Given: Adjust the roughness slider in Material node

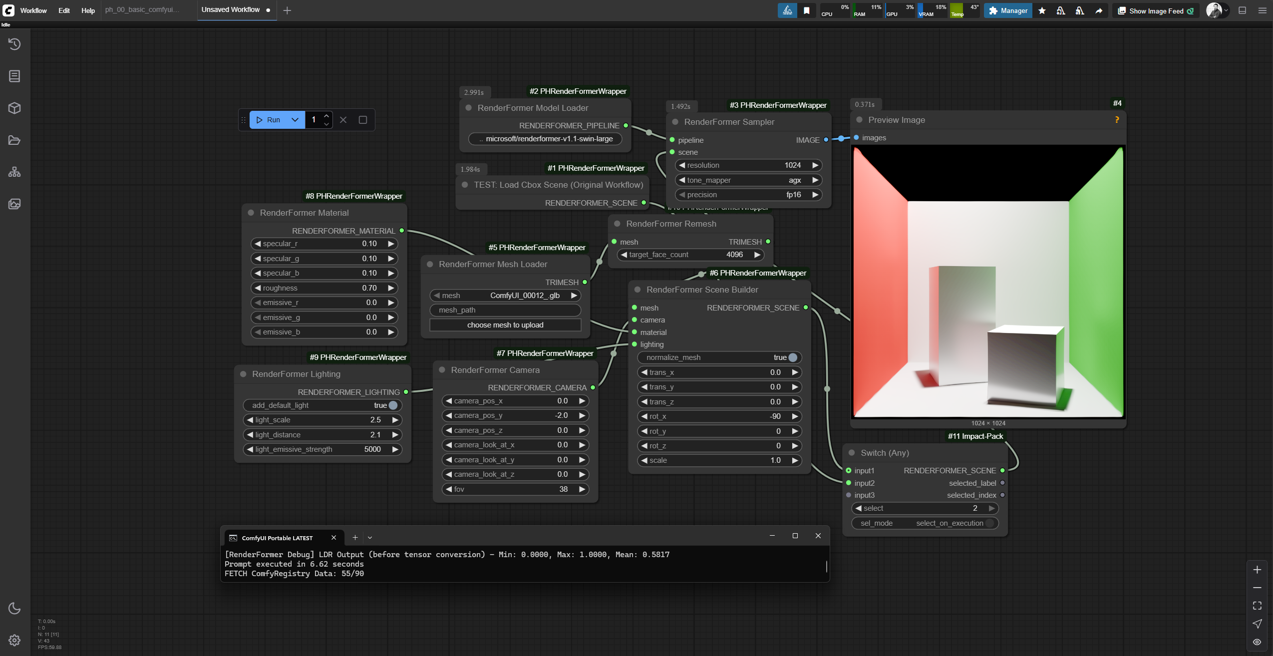Looking at the screenshot, I should point(324,288).
